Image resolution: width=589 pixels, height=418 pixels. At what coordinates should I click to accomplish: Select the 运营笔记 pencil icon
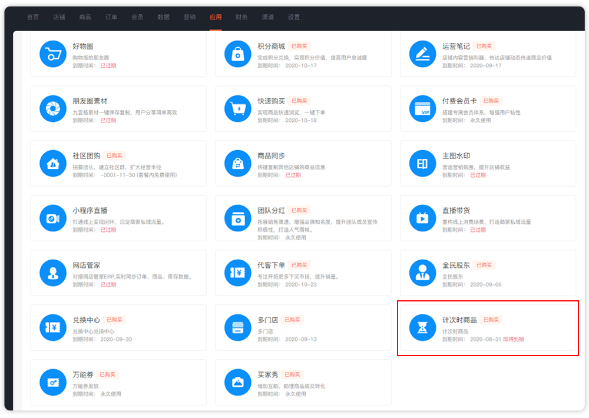[x=422, y=54]
